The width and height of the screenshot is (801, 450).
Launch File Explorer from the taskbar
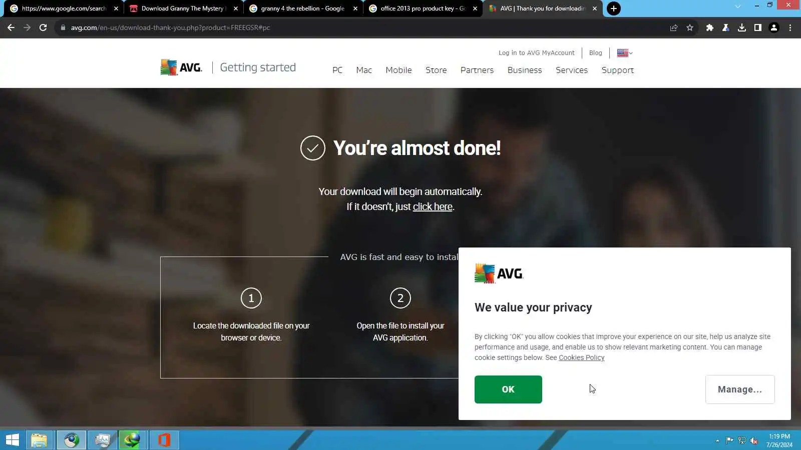point(39,440)
